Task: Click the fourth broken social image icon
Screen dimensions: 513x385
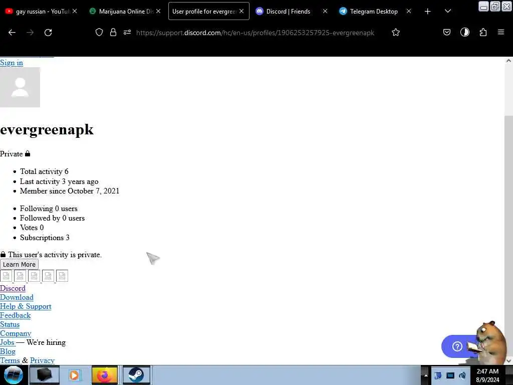Action: [x=48, y=276]
